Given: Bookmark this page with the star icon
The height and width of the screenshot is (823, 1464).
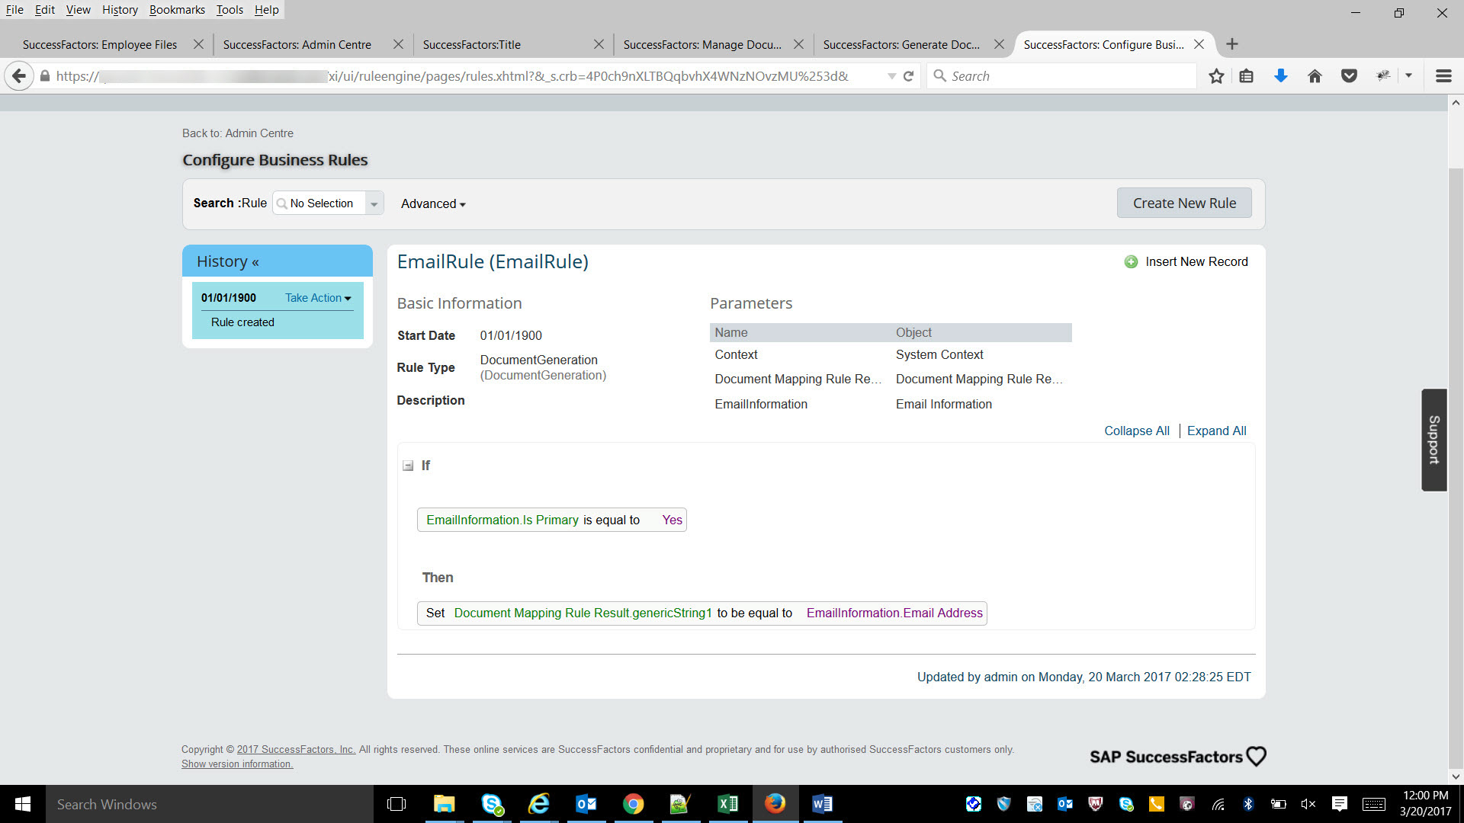Looking at the screenshot, I should [1216, 76].
